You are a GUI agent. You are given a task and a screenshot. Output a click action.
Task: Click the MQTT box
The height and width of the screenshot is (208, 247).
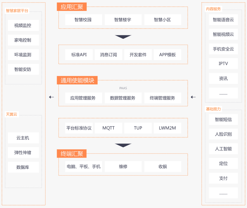click(x=108, y=128)
